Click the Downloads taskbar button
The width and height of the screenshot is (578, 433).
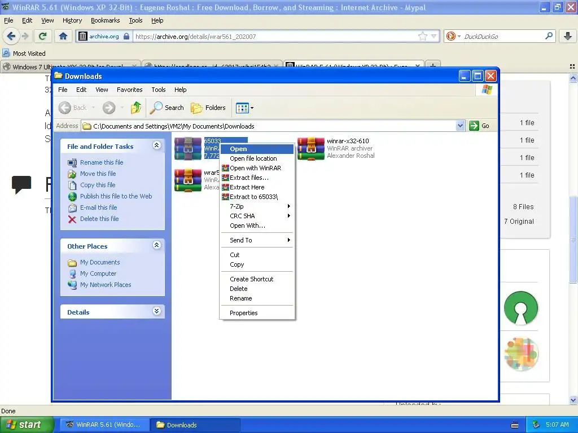point(195,425)
